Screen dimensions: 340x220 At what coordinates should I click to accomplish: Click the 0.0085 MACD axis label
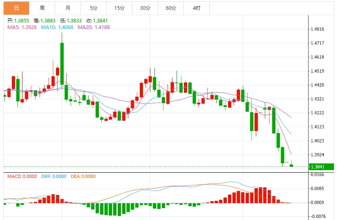tap(318, 189)
